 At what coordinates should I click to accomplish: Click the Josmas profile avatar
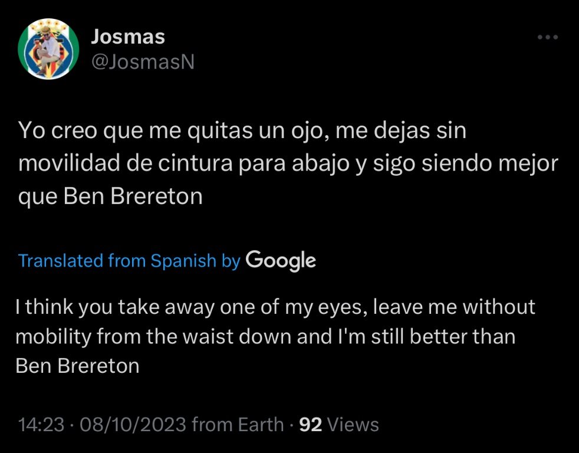tap(48, 49)
